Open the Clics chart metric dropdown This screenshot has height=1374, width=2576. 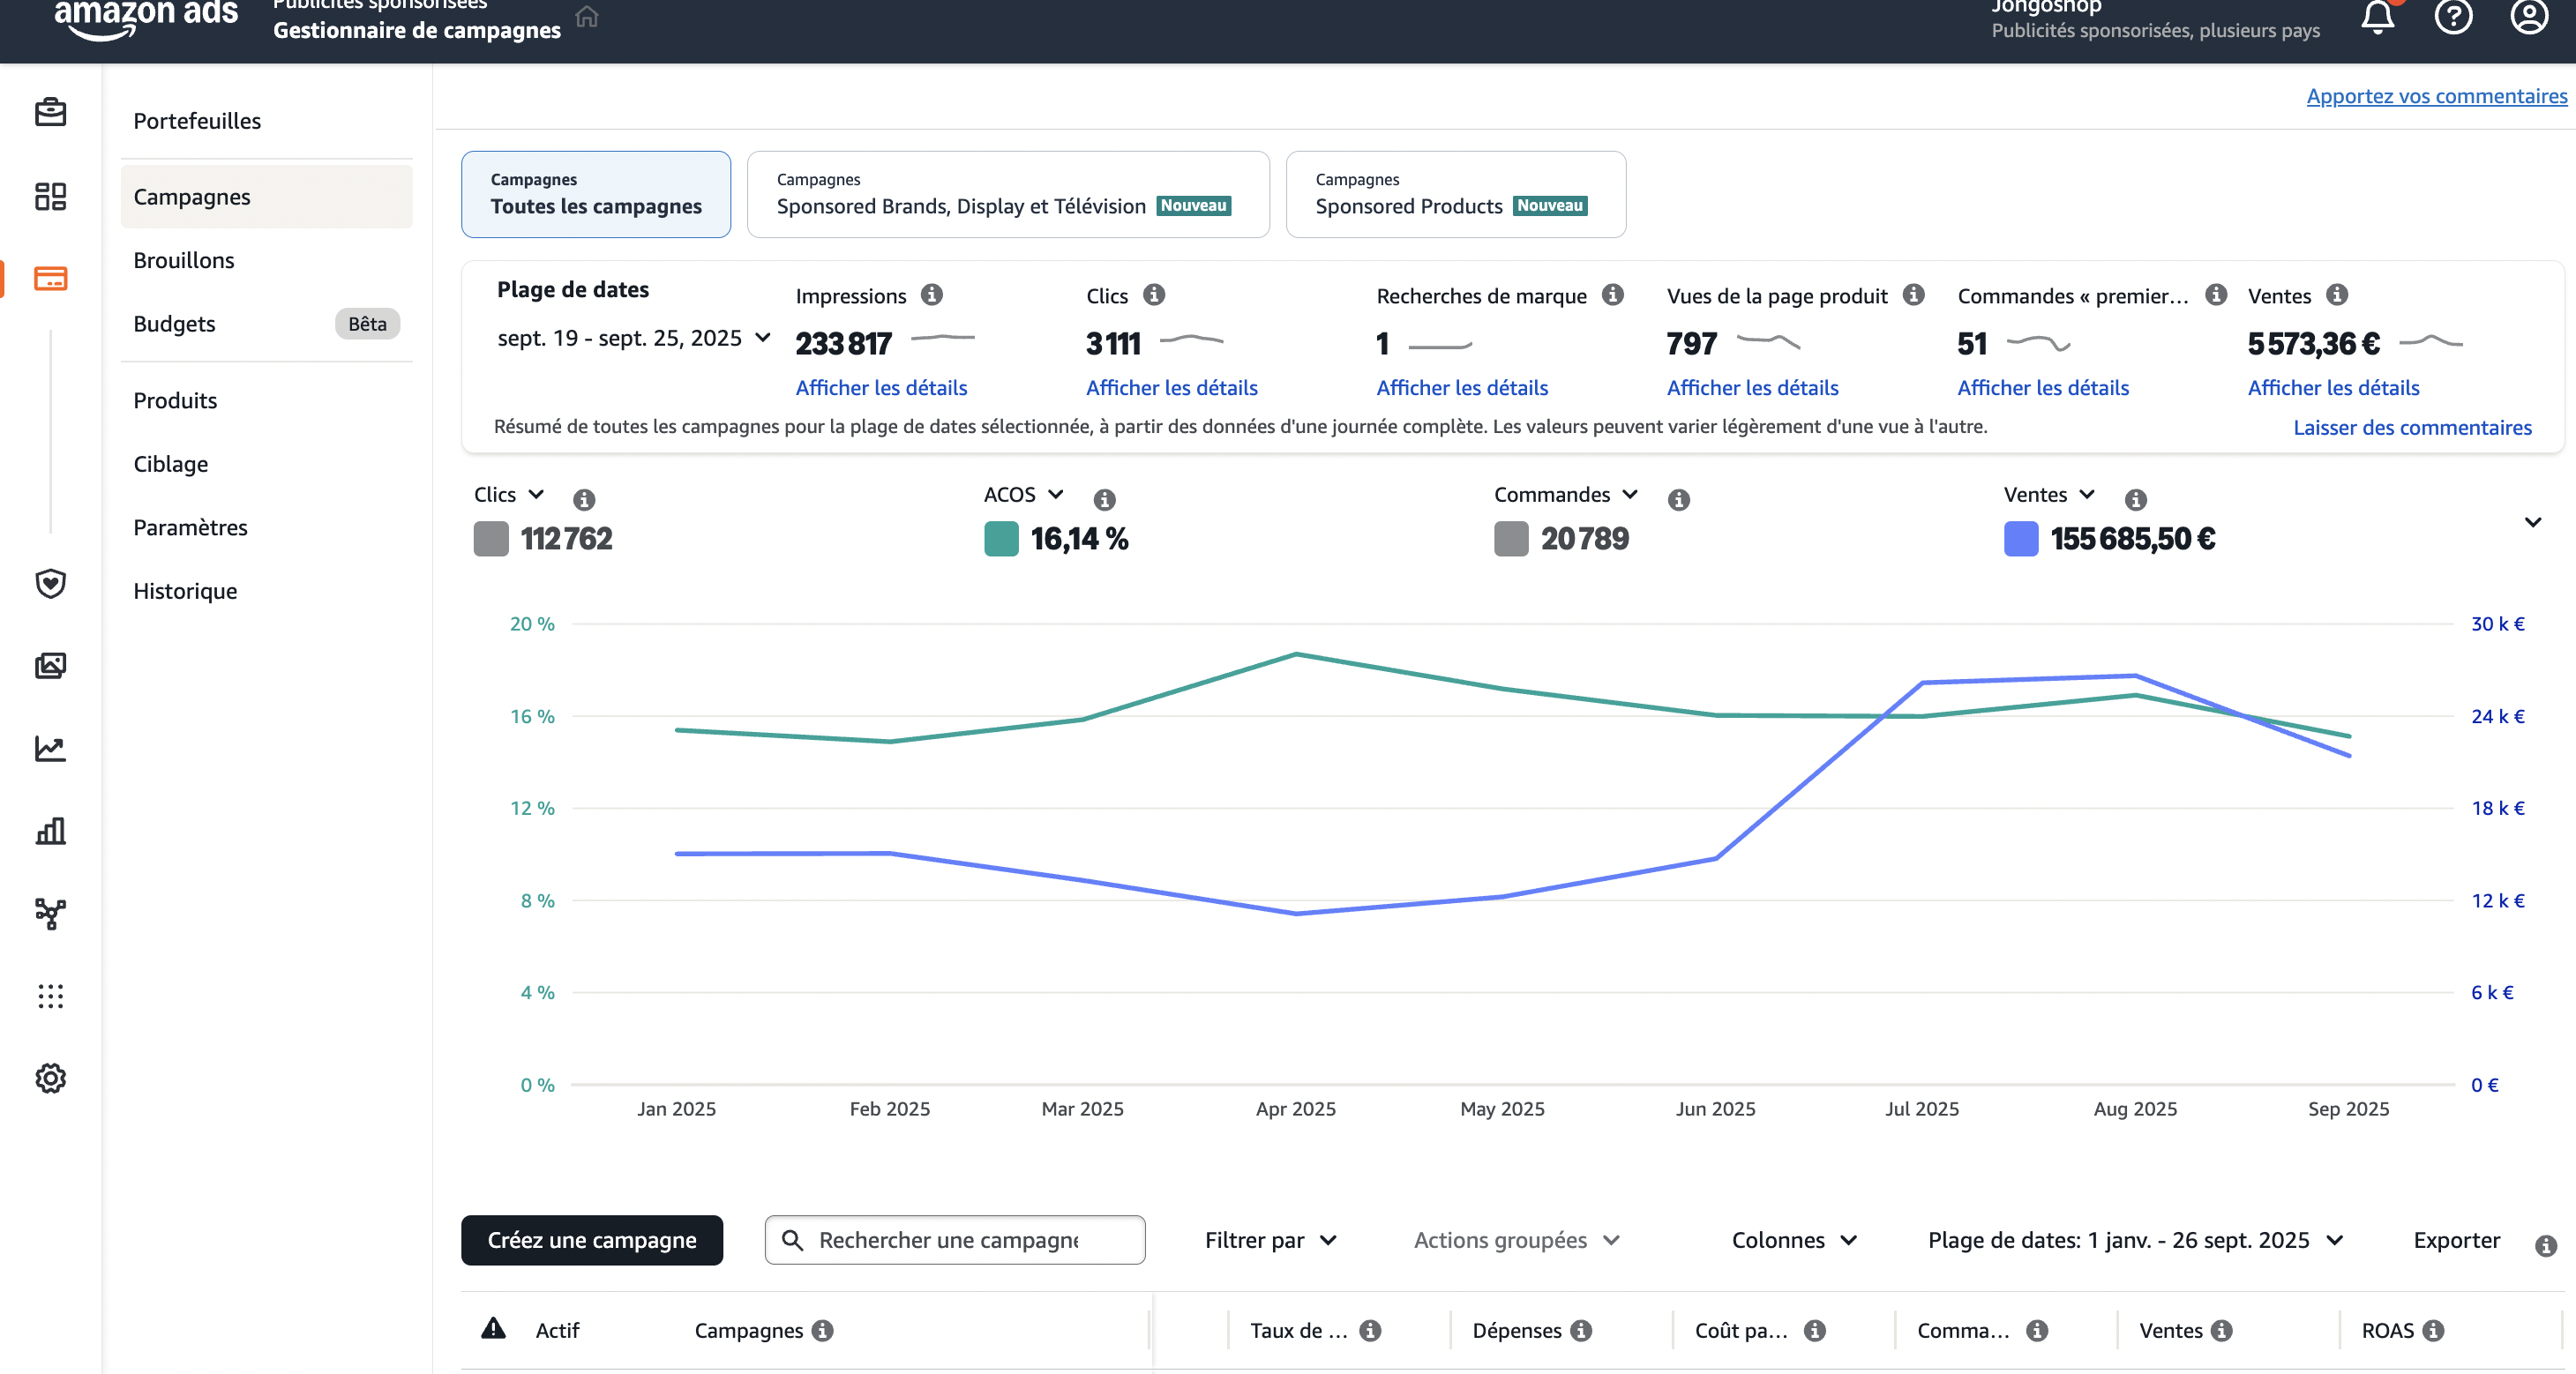point(509,495)
